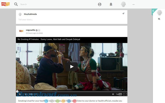Play video with center play button
Viewport: 165px width, 103px height.
[72, 67]
